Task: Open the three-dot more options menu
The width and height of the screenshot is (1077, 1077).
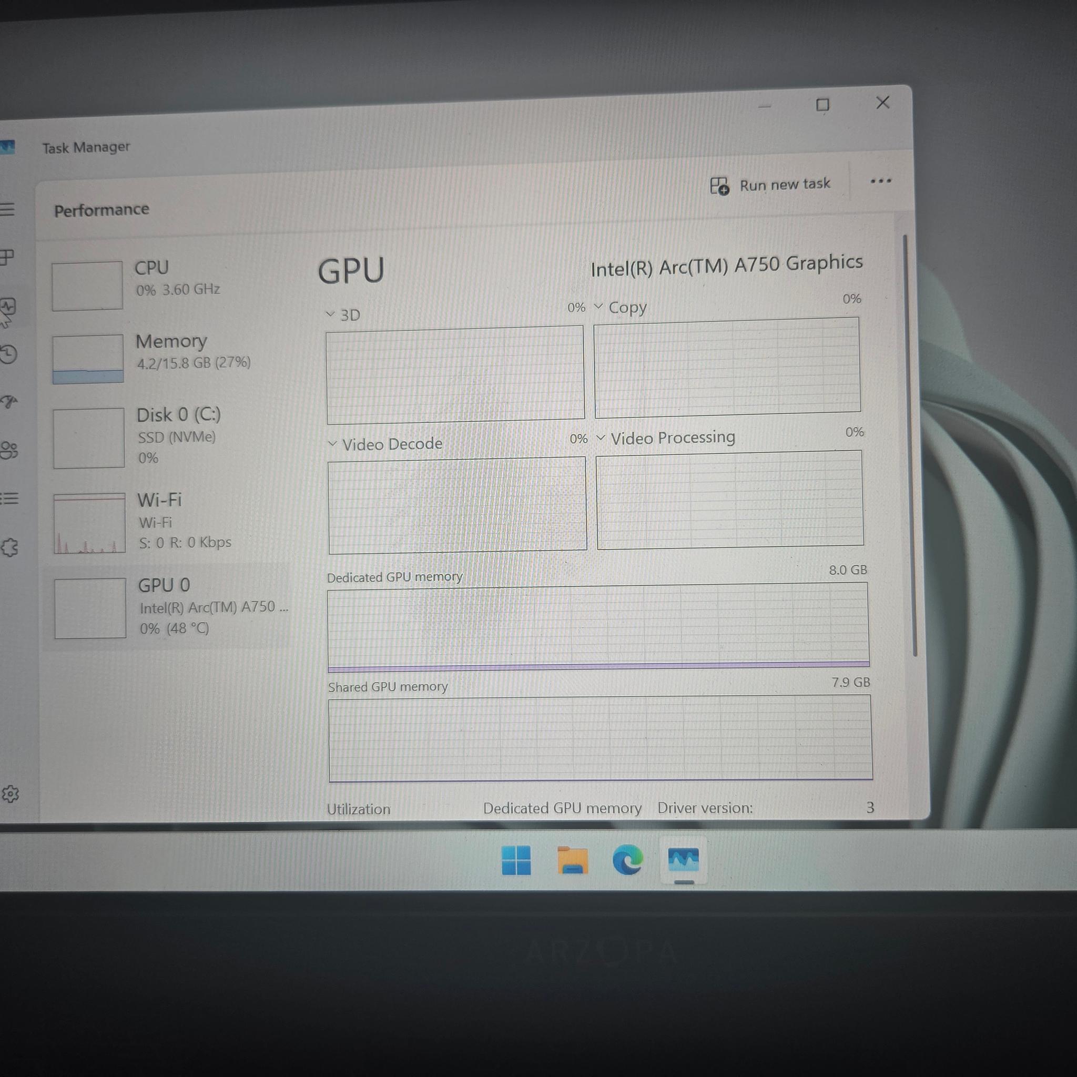Action: point(881,180)
